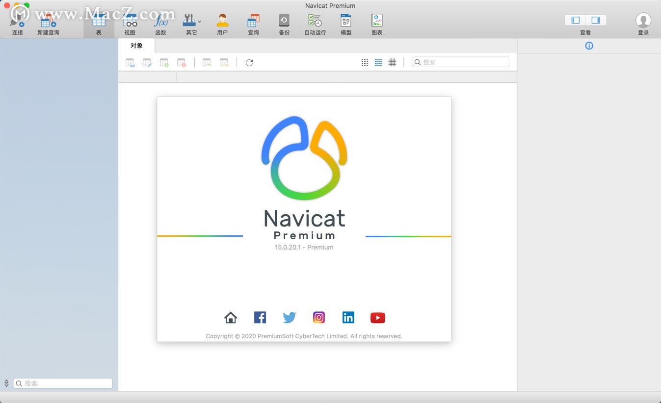The width and height of the screenshot is (661, 403).
Task: Switch to the Objects (对象) tab
Action: click(136, 45)
